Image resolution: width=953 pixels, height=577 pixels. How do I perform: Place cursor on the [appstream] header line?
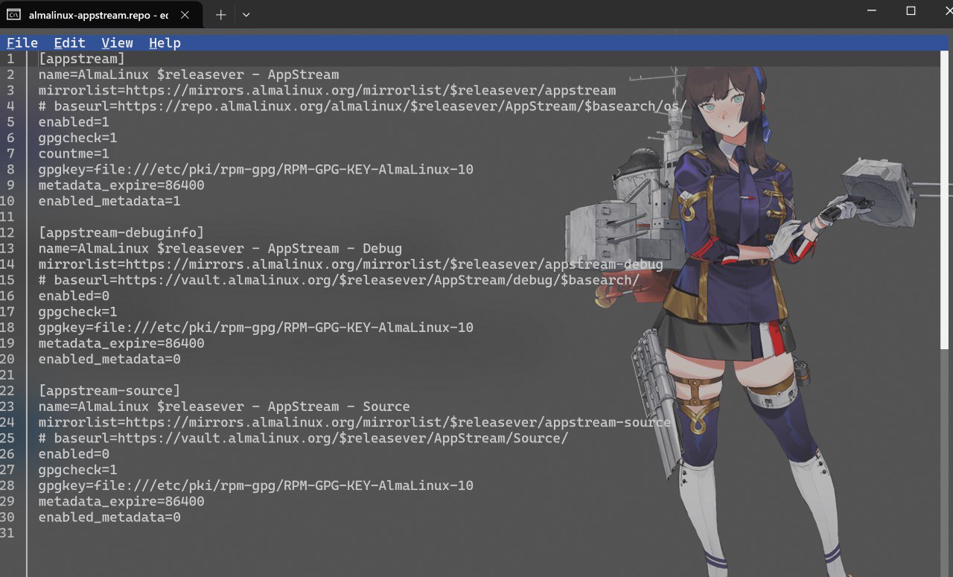point(82,59)
